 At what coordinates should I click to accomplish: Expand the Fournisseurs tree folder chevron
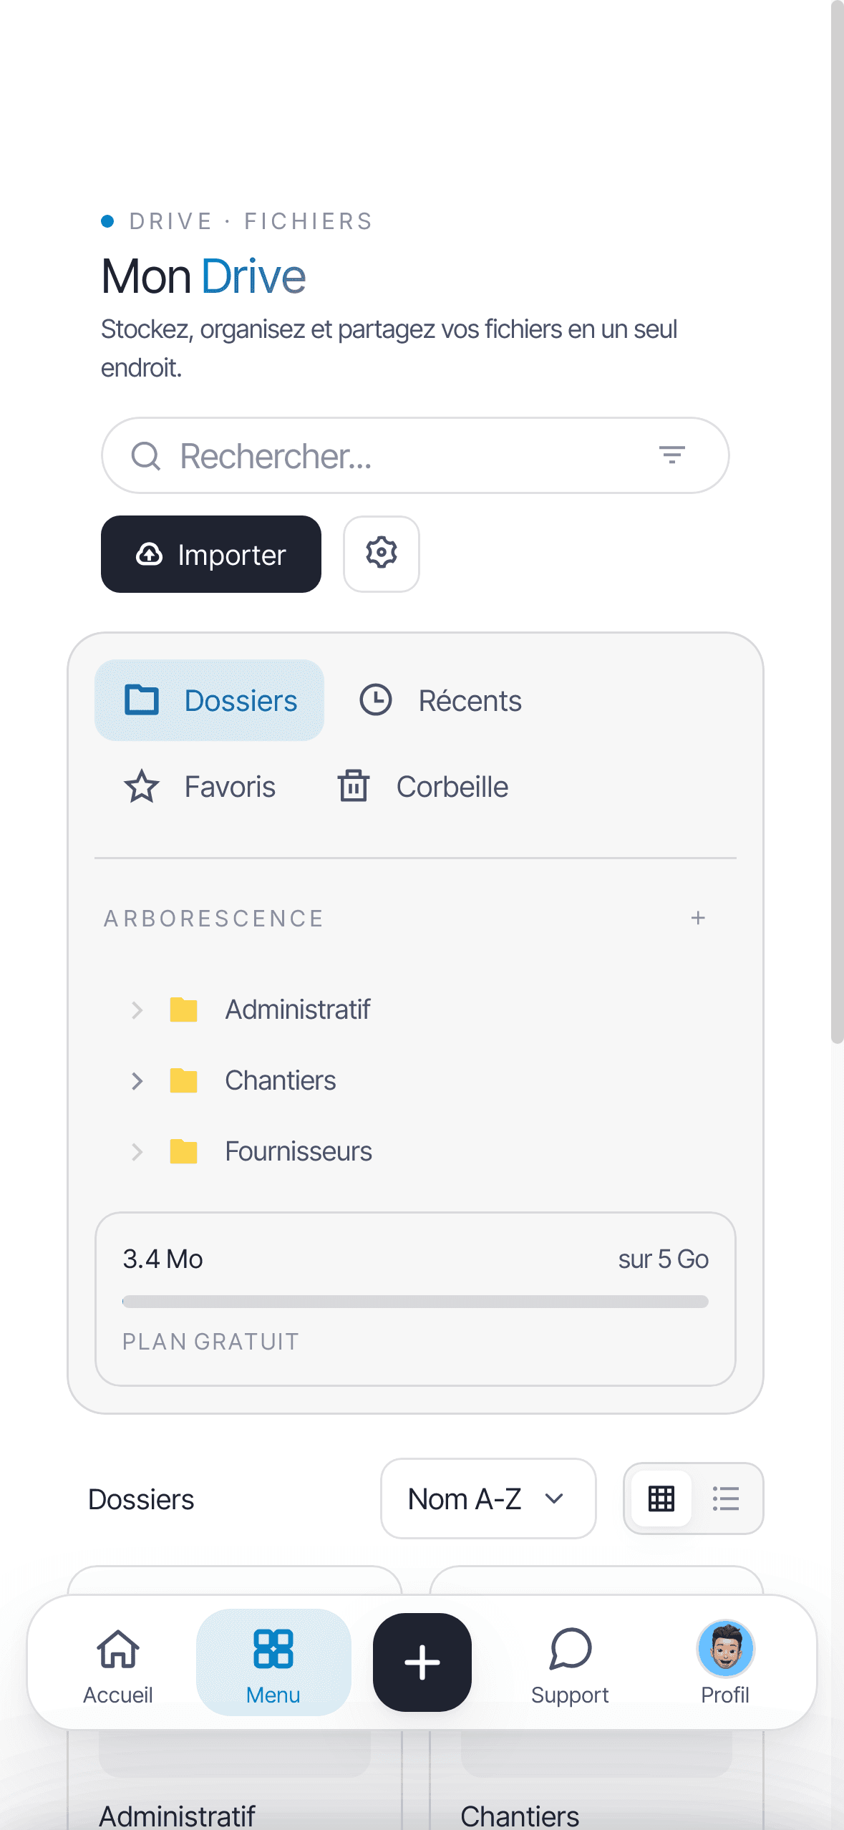tap(137, 1152)
